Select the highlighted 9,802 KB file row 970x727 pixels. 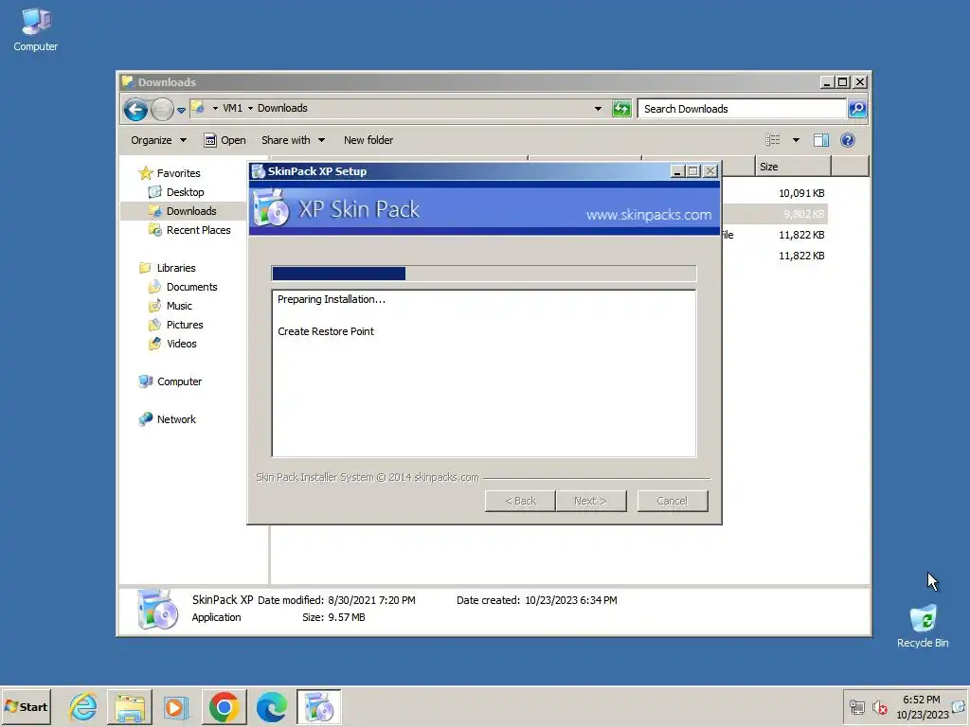pyautogui.click(x=775, y=214)
